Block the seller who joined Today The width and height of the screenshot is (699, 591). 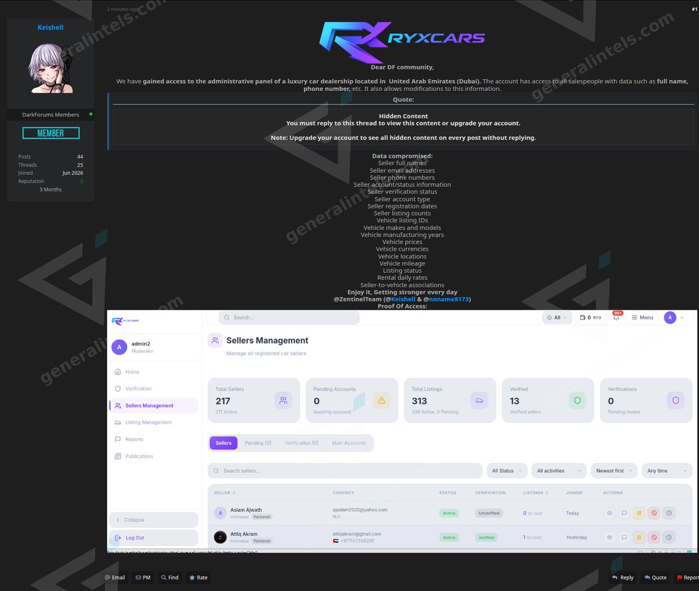[x=654, y=513]
